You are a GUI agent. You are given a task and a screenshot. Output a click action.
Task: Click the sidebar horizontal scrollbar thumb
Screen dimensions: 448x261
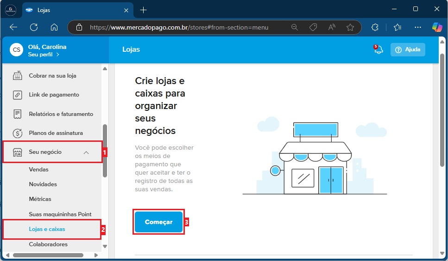click(x=48, y=255)
